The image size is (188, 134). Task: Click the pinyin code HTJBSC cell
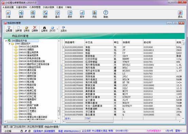[133, 71]
